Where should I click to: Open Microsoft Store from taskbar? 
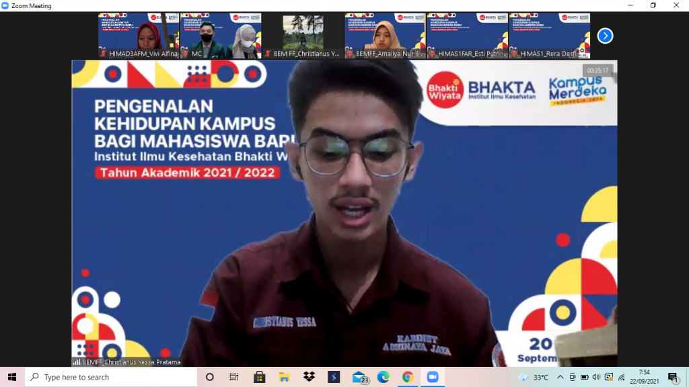(260, 377)
